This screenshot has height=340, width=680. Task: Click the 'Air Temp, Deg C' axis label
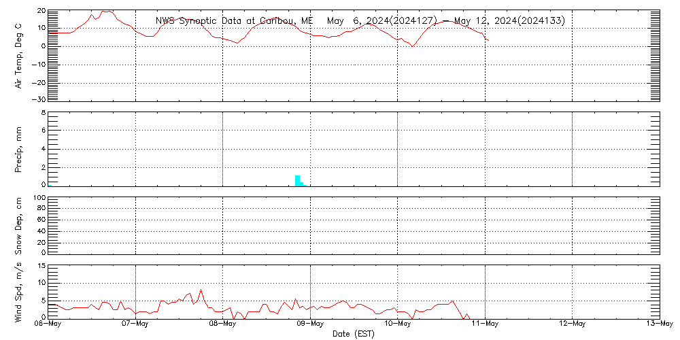click(19, 54)
